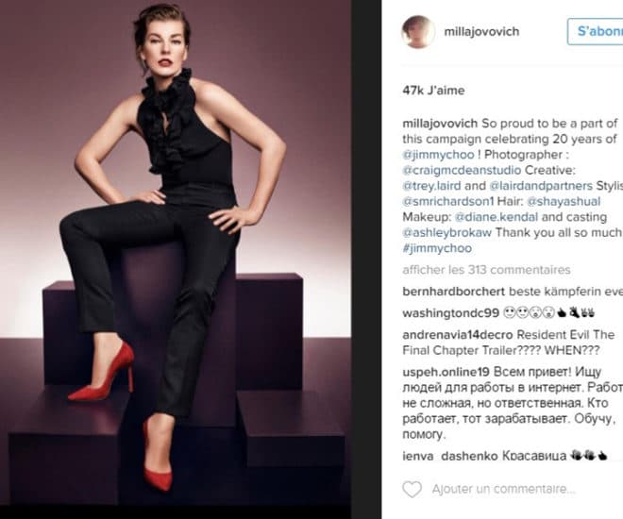View the 47k J'aime likes count
This screenshot has width=623, height=519.
point(433,91)
